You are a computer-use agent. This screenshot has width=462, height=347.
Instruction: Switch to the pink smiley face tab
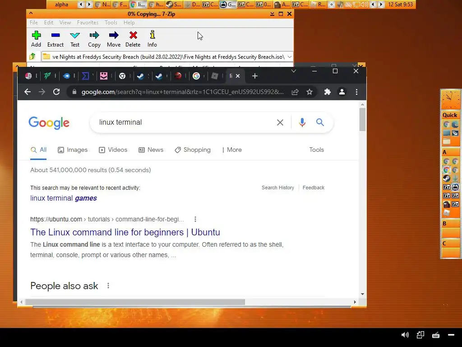[x=104, y=76]
